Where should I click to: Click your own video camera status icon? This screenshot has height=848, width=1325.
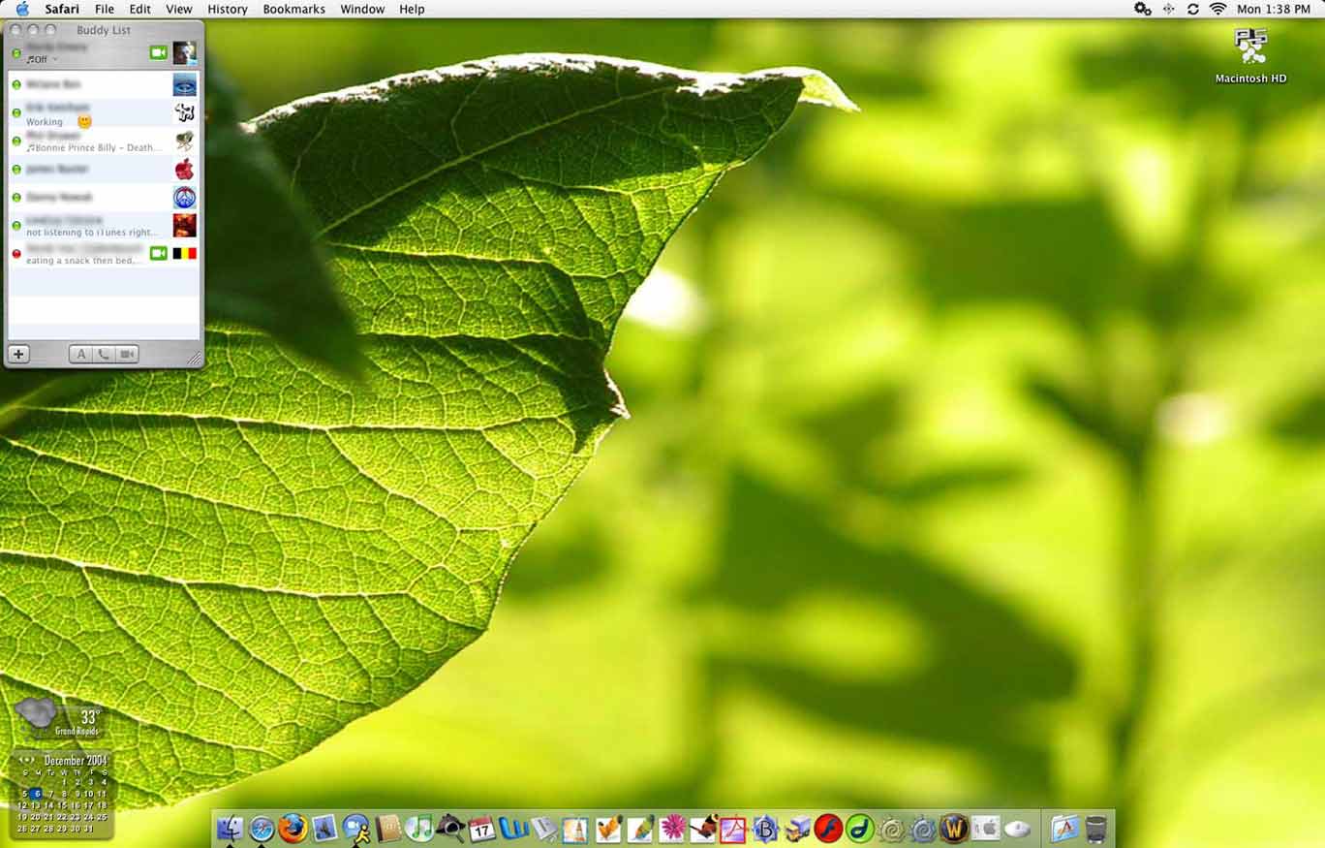[159, 52]
